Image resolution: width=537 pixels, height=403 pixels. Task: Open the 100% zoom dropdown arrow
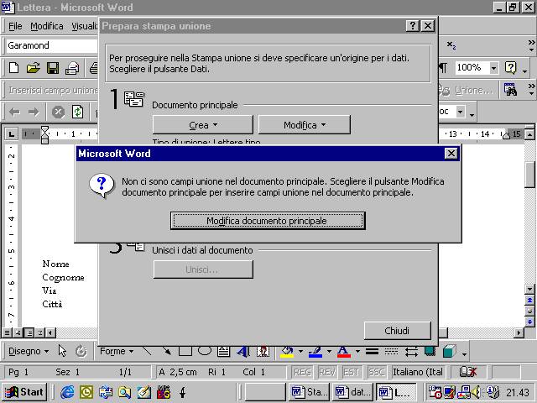pos(493,68)
